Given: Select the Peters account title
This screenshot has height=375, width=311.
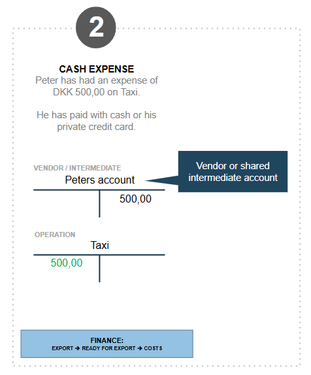Looking at the screenshot, I should point(100,180).
